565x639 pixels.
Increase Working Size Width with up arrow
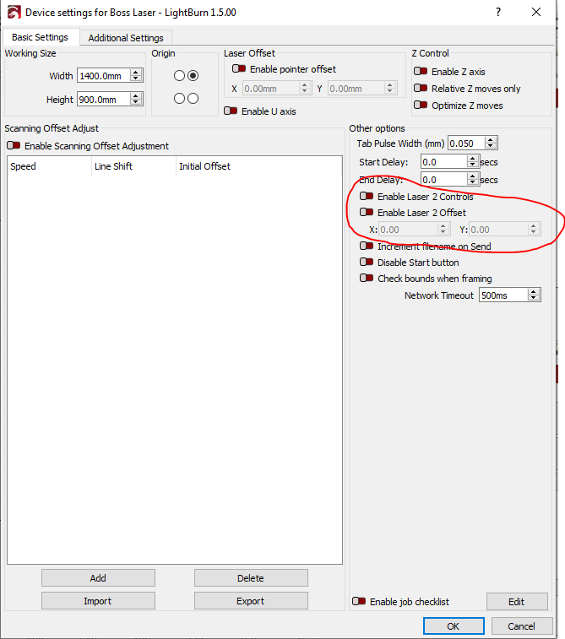136,73
